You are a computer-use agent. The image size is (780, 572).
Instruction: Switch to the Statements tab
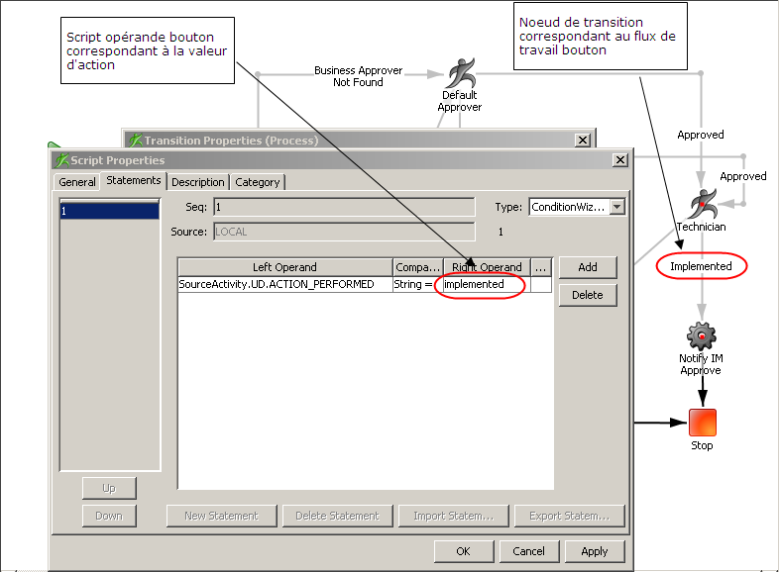pos(134,180)
